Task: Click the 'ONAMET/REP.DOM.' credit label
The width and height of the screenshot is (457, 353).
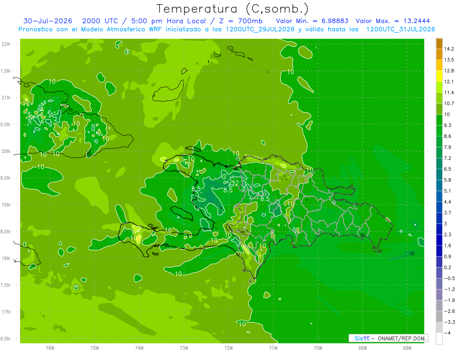Action: 401,338
